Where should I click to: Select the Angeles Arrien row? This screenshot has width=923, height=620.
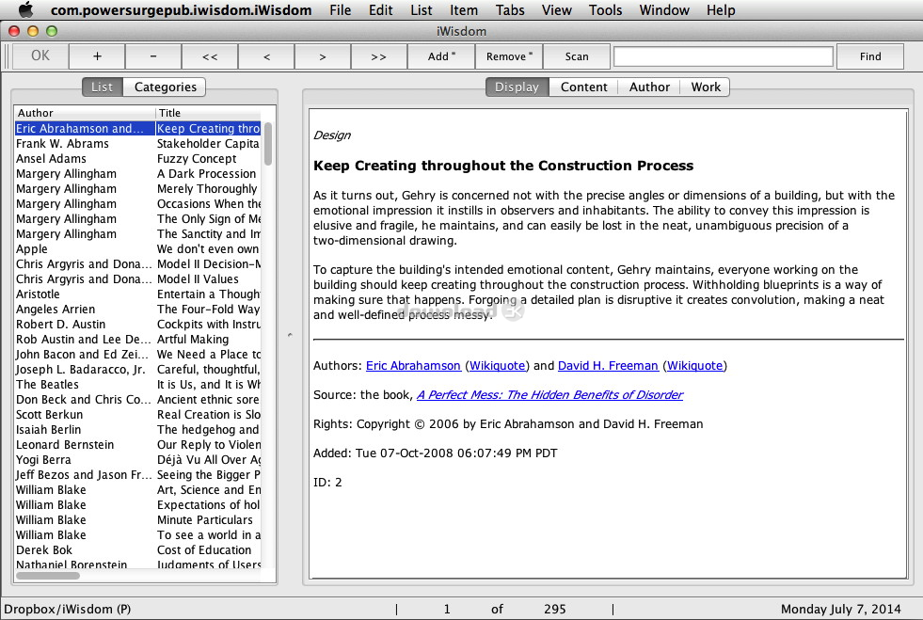coord(137,310)
